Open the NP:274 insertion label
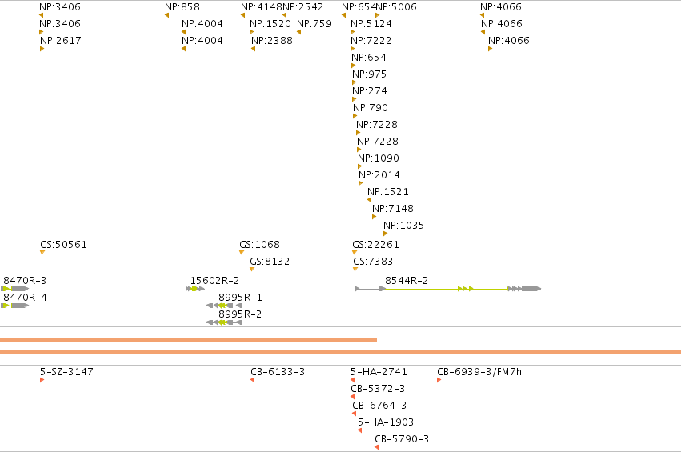This screenshot has width=681, height=452. [370, 90]
